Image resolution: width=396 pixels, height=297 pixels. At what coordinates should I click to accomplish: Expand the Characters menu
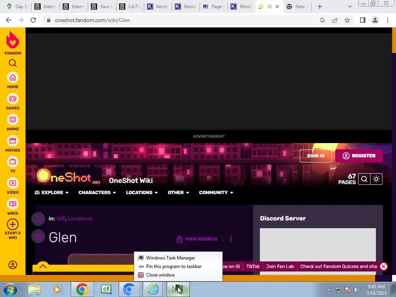(97, 193)
